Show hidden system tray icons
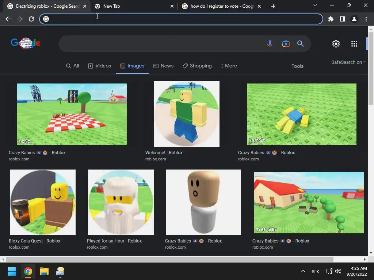 303,271
